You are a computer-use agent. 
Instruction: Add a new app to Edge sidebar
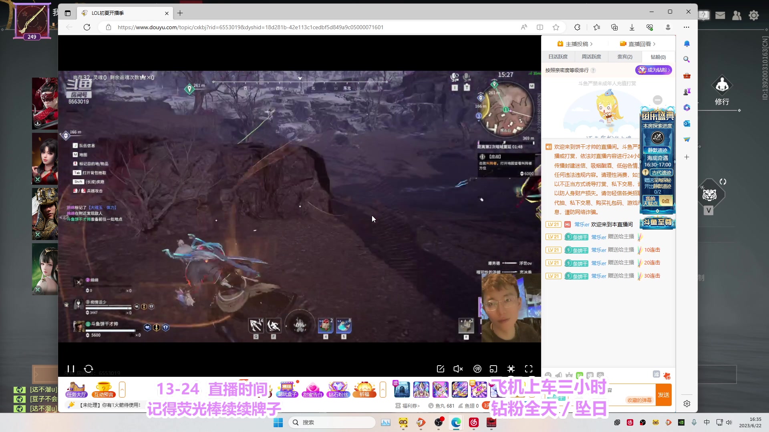(687, 157)
